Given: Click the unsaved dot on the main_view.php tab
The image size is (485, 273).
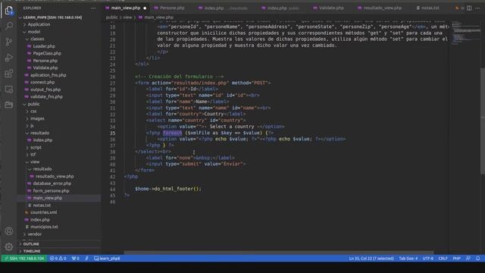Looking at the screenshot, I should [x=145, y=8].
